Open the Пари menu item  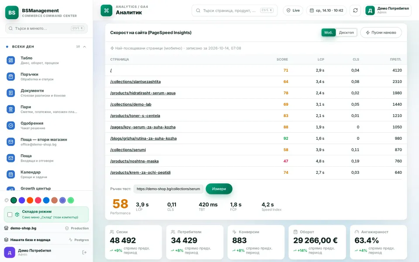tap(47, 109)
